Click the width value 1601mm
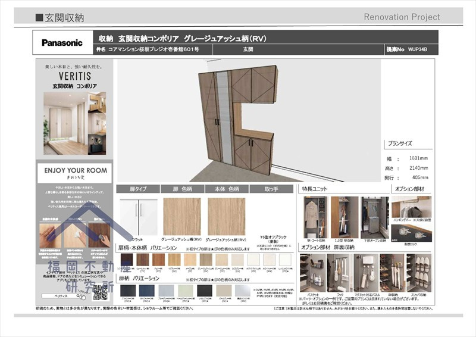This screenshot has height=337, width=476. pos(418,158)
